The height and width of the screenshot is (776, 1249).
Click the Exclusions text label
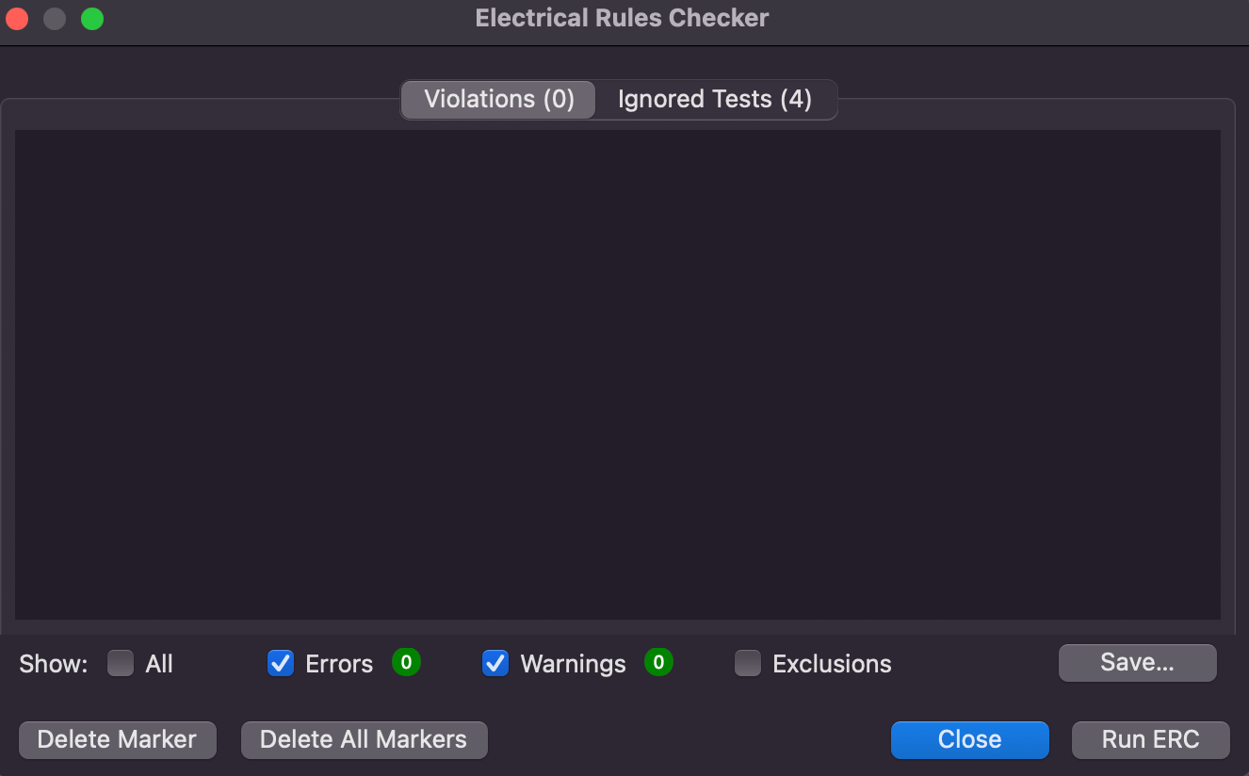click(x=832, y=664)
